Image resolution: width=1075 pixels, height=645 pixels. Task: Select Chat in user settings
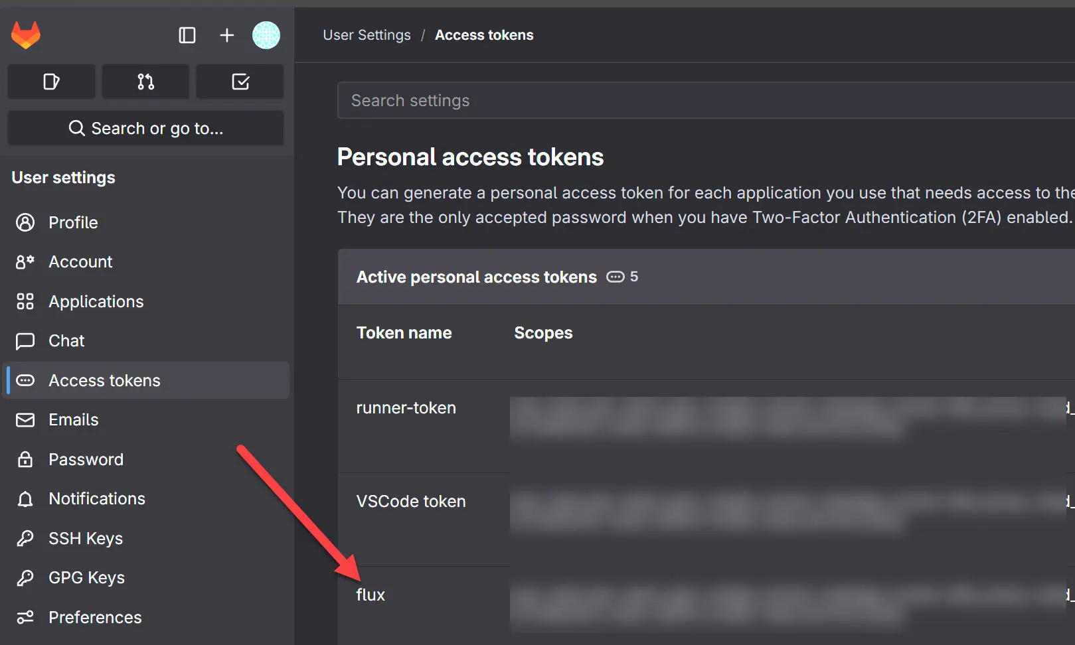(66, 341)
